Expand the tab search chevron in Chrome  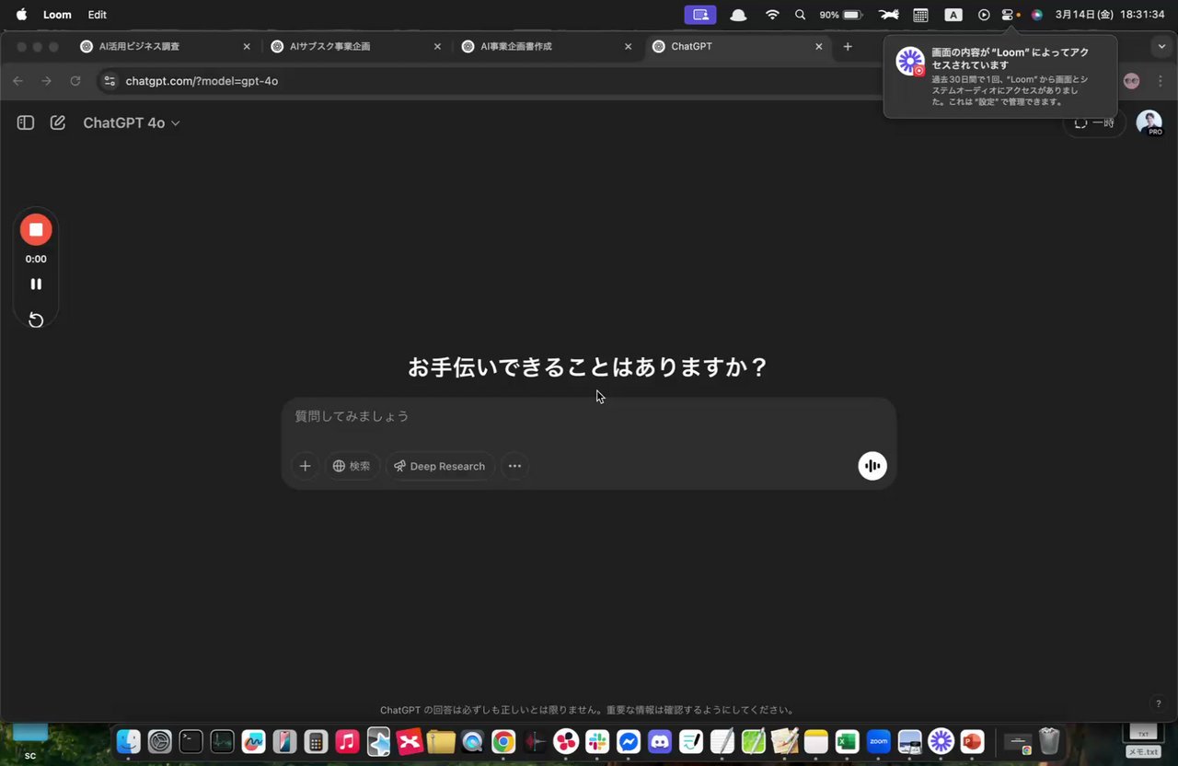coord(1161,46)
